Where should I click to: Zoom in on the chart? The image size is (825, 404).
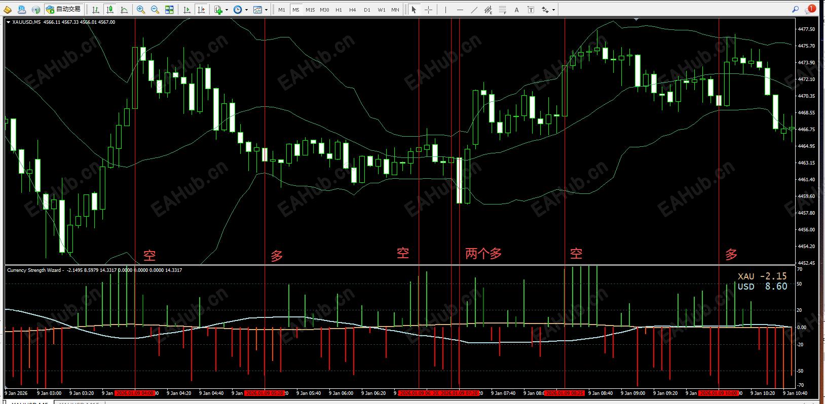coord(141,10)
